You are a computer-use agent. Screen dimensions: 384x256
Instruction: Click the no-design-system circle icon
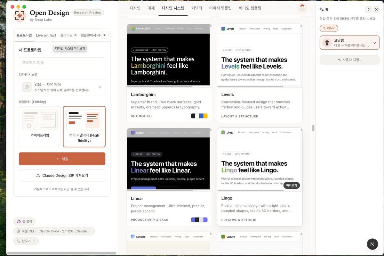[27, 87]
